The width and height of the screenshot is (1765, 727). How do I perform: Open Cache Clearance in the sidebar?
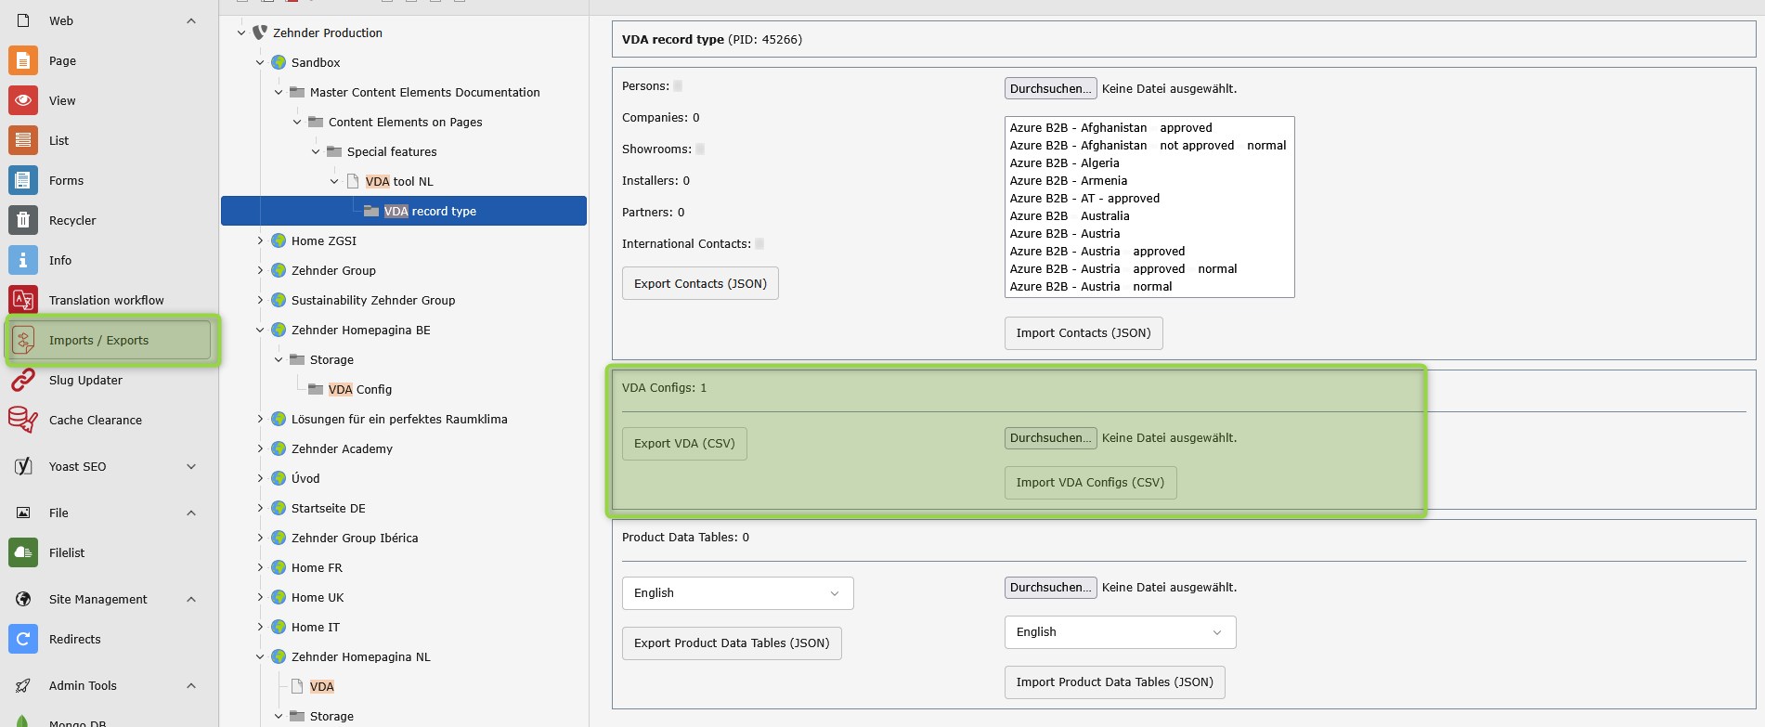[95, 420]
